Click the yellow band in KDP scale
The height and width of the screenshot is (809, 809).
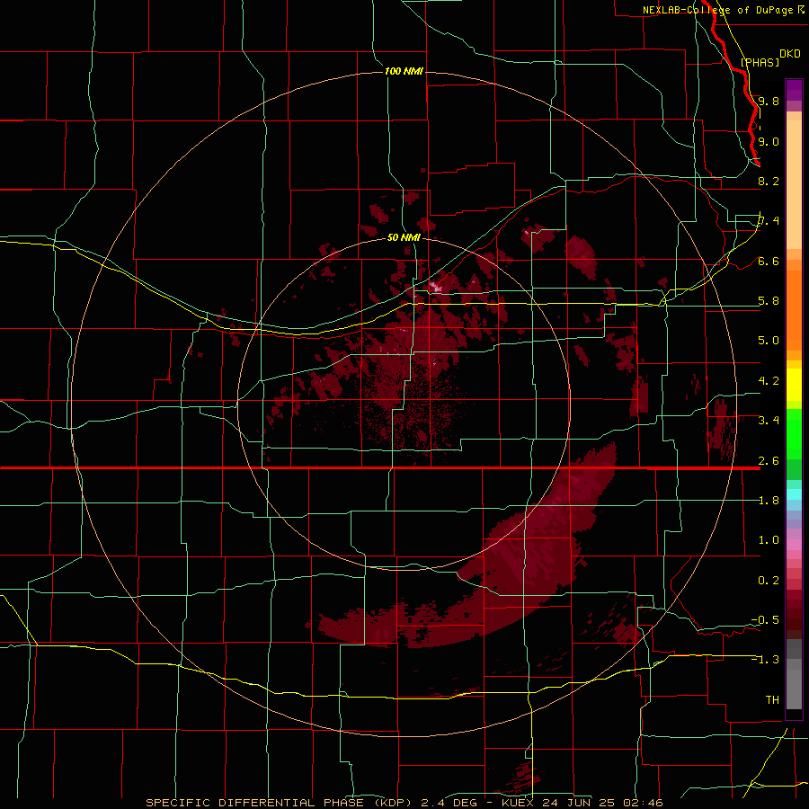794,385
